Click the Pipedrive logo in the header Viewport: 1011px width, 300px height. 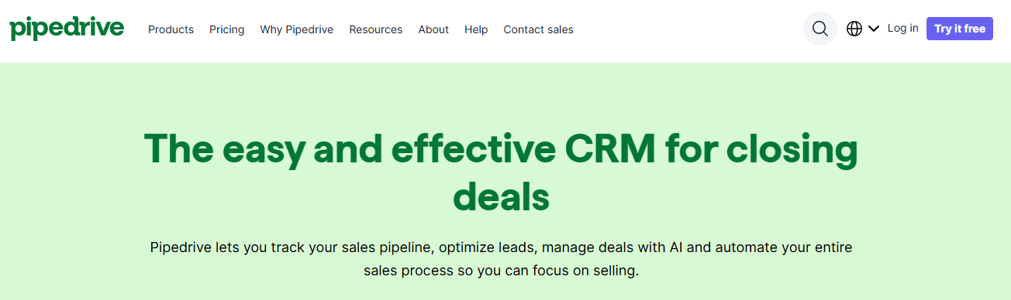[x=67, y=29]
